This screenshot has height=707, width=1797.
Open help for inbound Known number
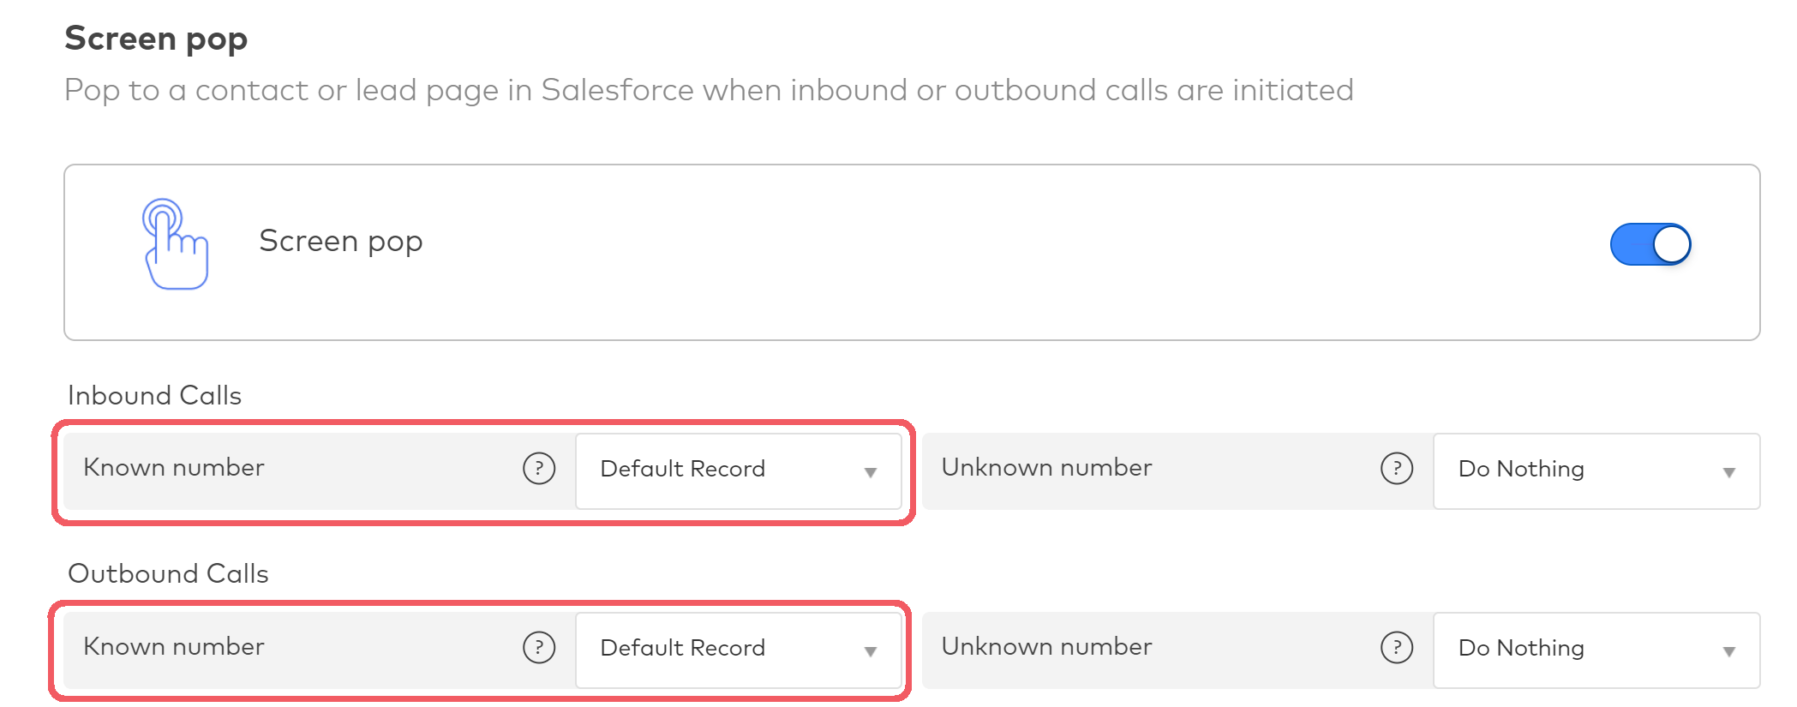pos(539,469)
